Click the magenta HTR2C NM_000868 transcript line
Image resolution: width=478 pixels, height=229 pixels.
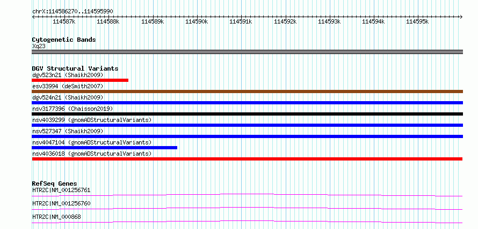click(x=247, y=222)
